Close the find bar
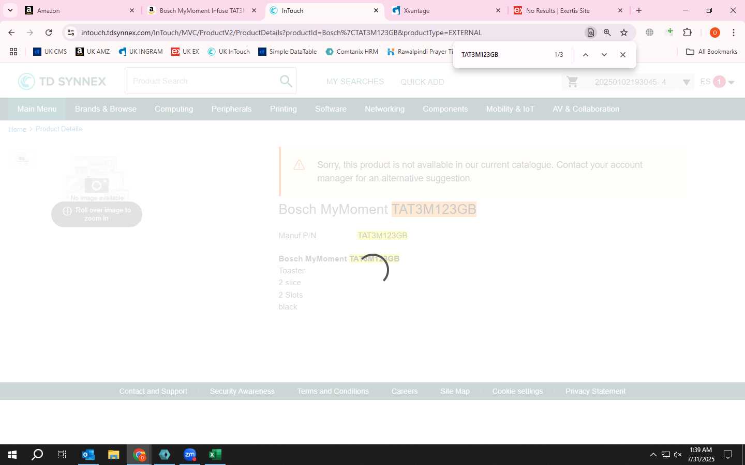 [623, 55]
